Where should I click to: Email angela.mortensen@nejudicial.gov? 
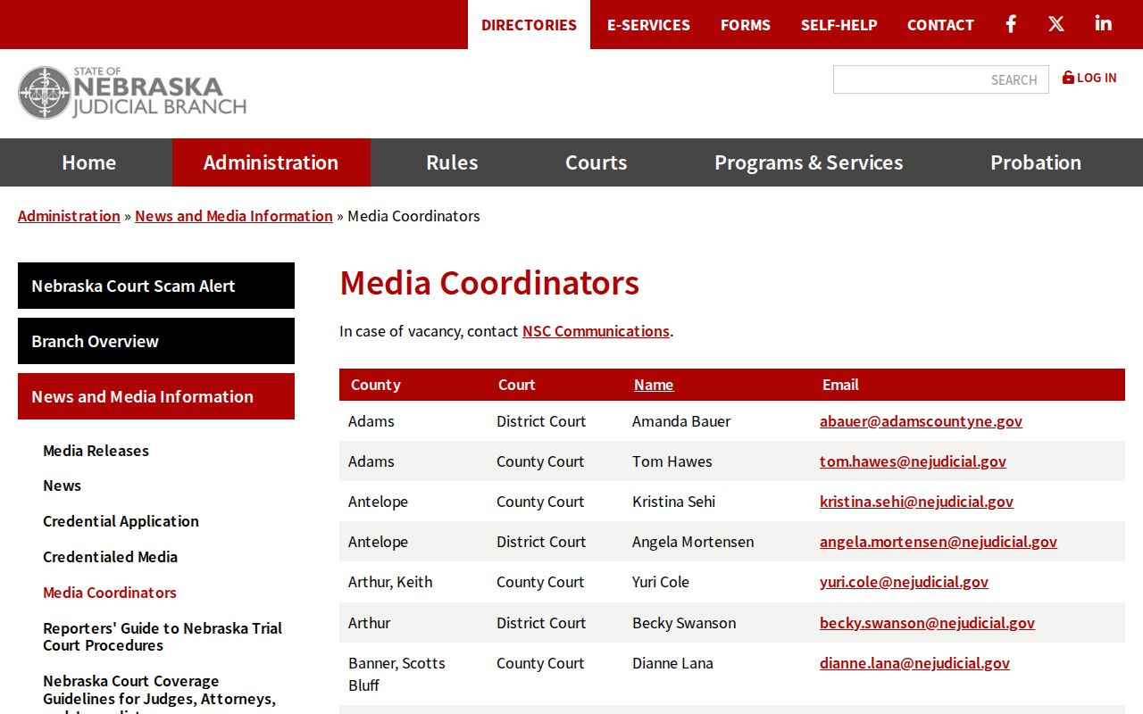click(x=939, y=542)
